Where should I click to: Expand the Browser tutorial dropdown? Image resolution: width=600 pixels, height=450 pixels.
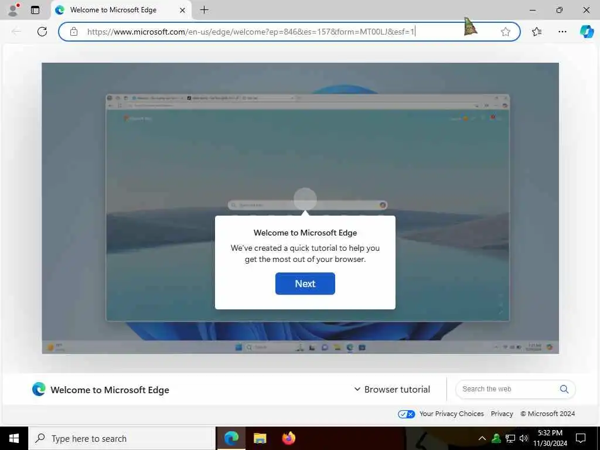[392, 389]
